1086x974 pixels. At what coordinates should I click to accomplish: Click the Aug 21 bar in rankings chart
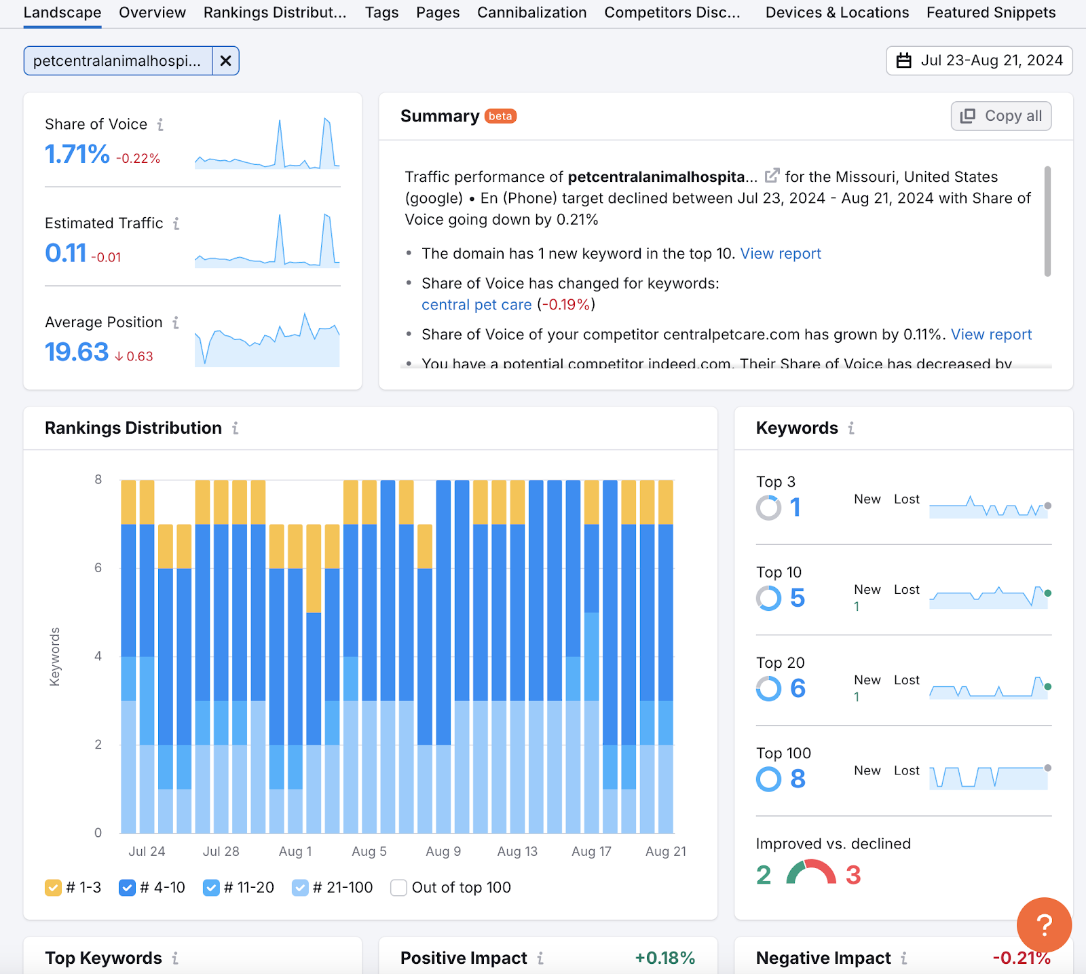666,656
